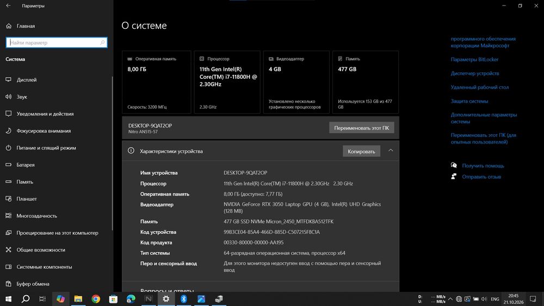Viewport: 544px width, 306px height.
Task: Click Settings gear on taskbar
Action: [x=166, y=299]
